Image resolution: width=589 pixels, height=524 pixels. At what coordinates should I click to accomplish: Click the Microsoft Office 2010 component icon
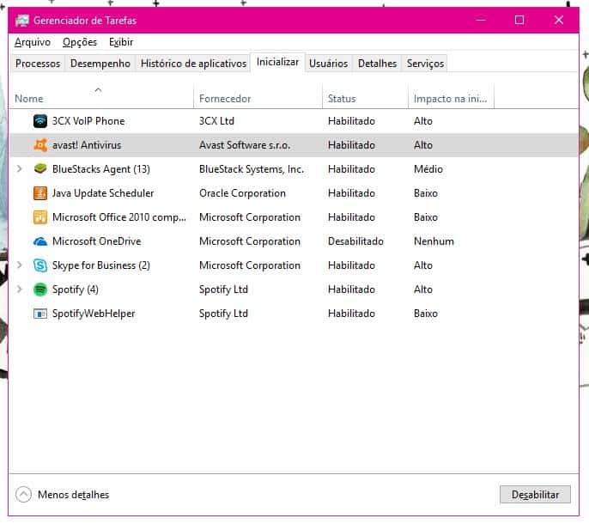coord(40,217)
